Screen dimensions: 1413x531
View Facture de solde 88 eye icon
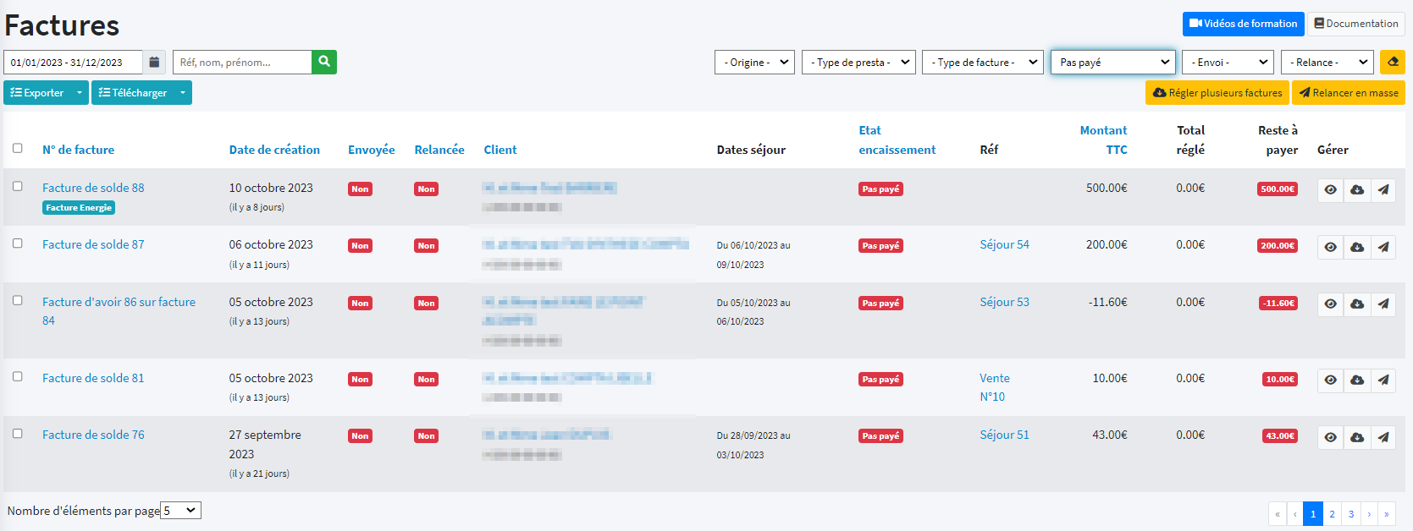click(1330, 190)
